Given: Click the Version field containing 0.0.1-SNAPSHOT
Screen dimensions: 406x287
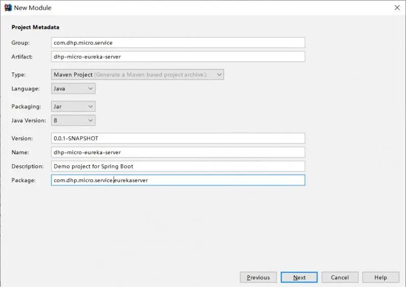Looking at the screenshot, I should (178, 138).
